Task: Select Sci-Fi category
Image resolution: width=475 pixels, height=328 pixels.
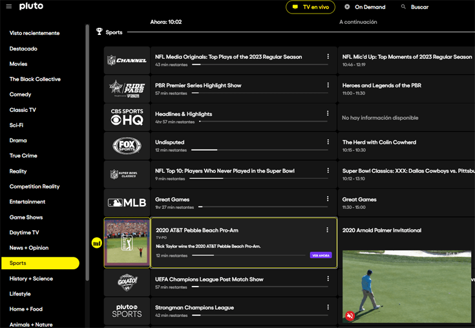Action: point(16,125)
